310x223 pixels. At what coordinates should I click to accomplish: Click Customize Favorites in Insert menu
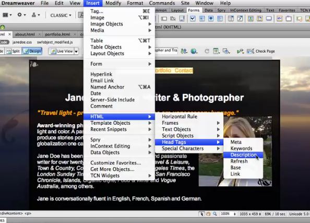(x=119, y=163)
